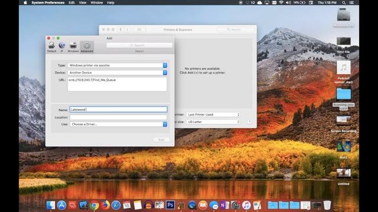Click the Add button in dialog
Image resolution: width=378 pixels, height=212 pixels.
(161, 140)
